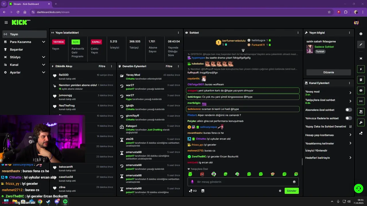Click the lightning activity icon in right rail
The width and height of the screenshot is (367, 206).
coord(361,69)
